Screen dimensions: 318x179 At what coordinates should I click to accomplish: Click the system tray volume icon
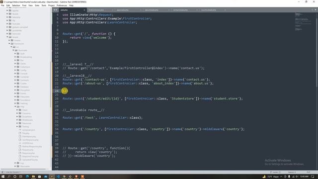click(297, 177)
